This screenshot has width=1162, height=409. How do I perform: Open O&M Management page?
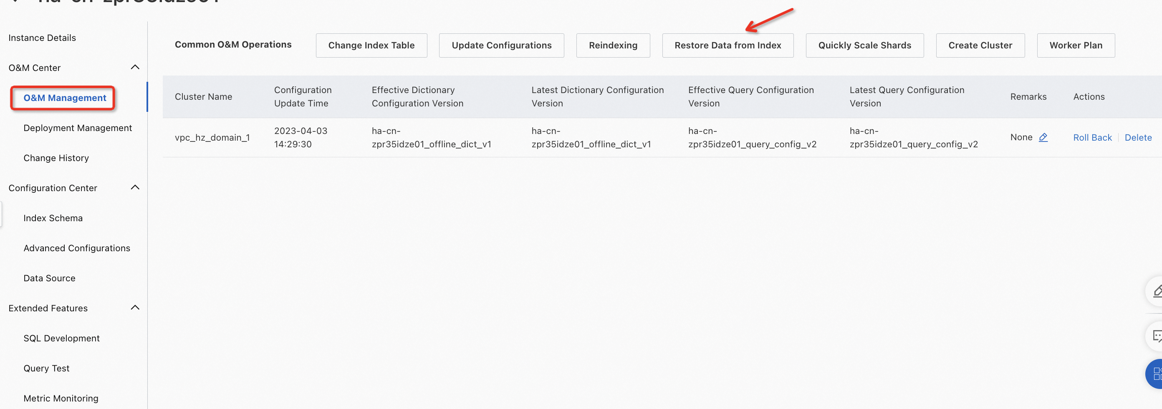tap(65, 98)
